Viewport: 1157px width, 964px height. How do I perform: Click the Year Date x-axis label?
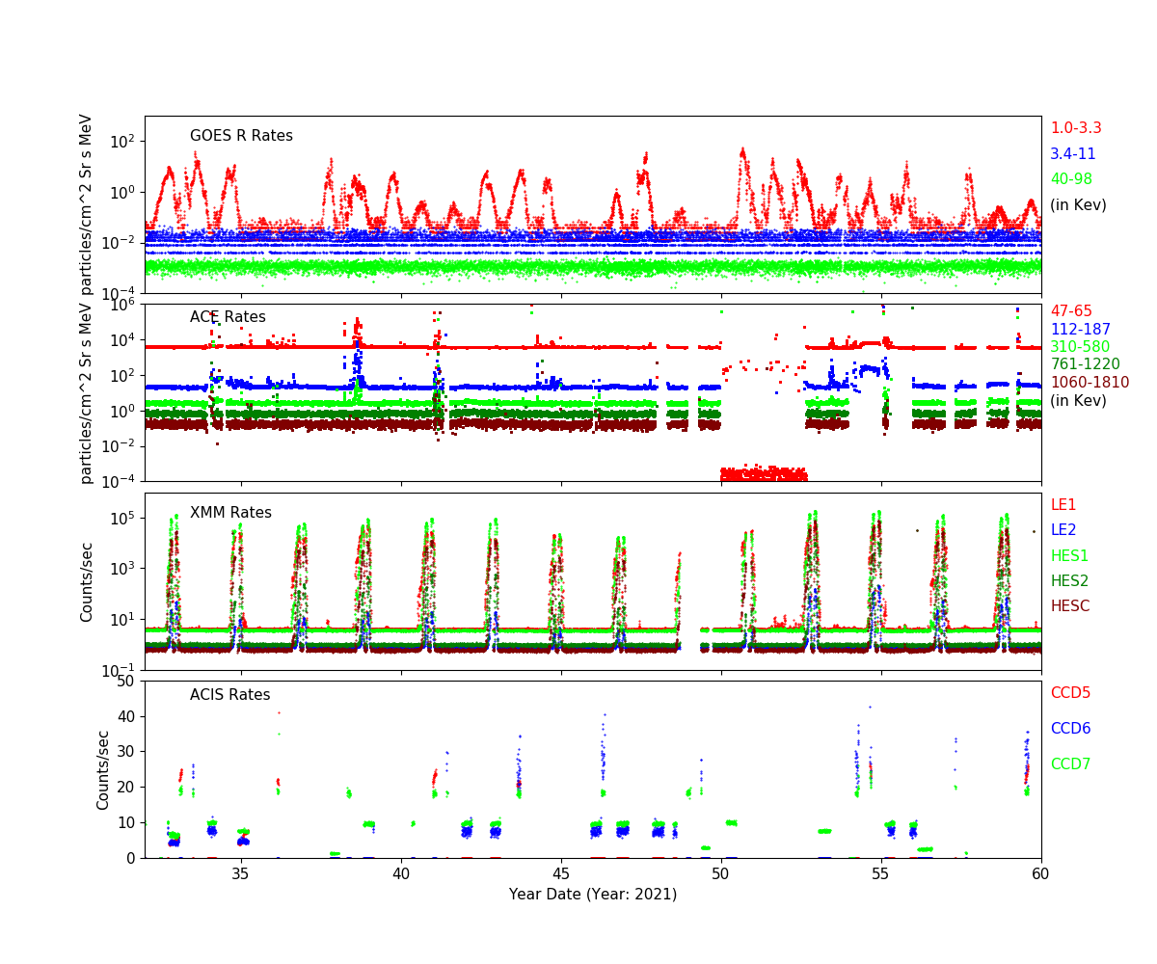pyautogui.click(x=593, y=895)
